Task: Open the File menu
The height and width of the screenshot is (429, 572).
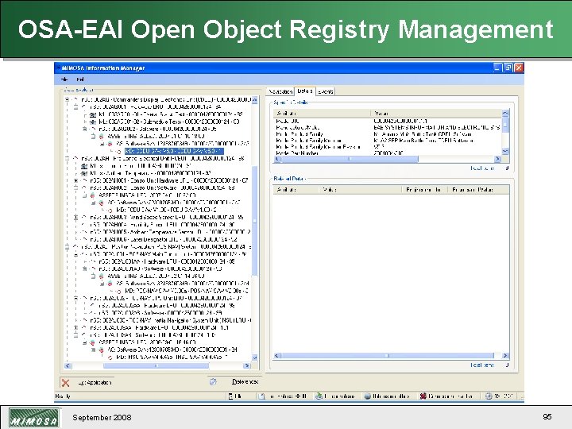Action: click(64, 79)
